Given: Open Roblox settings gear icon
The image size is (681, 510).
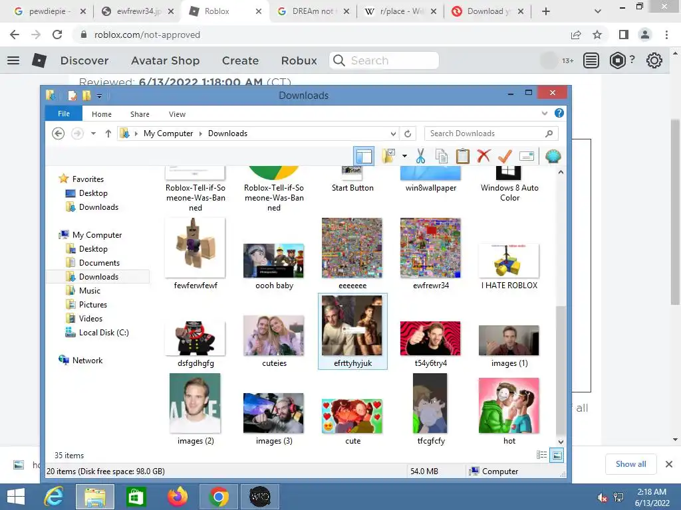Looking at the screenshot, I should [654, 60].
